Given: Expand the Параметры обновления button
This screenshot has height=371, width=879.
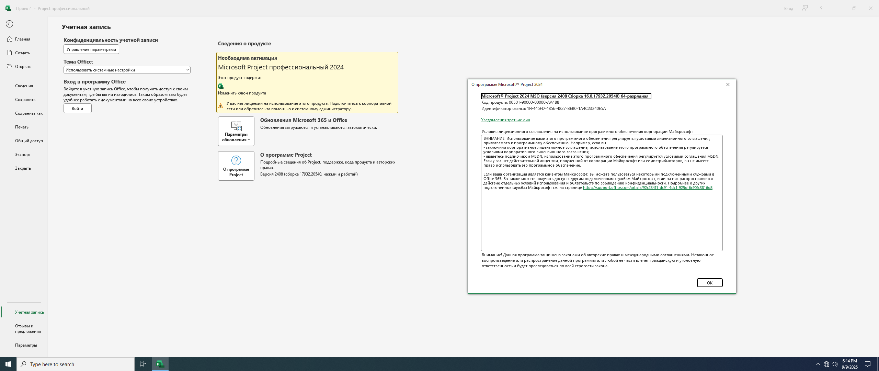Looking at the screenshot, I should coord(236,131).
